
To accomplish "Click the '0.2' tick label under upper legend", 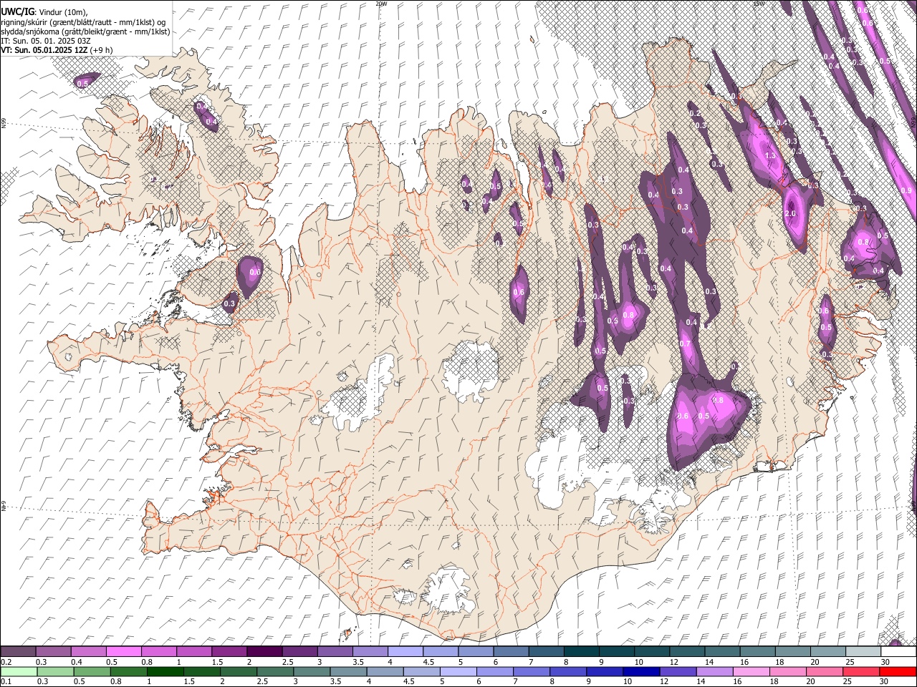I will (6, 662).
